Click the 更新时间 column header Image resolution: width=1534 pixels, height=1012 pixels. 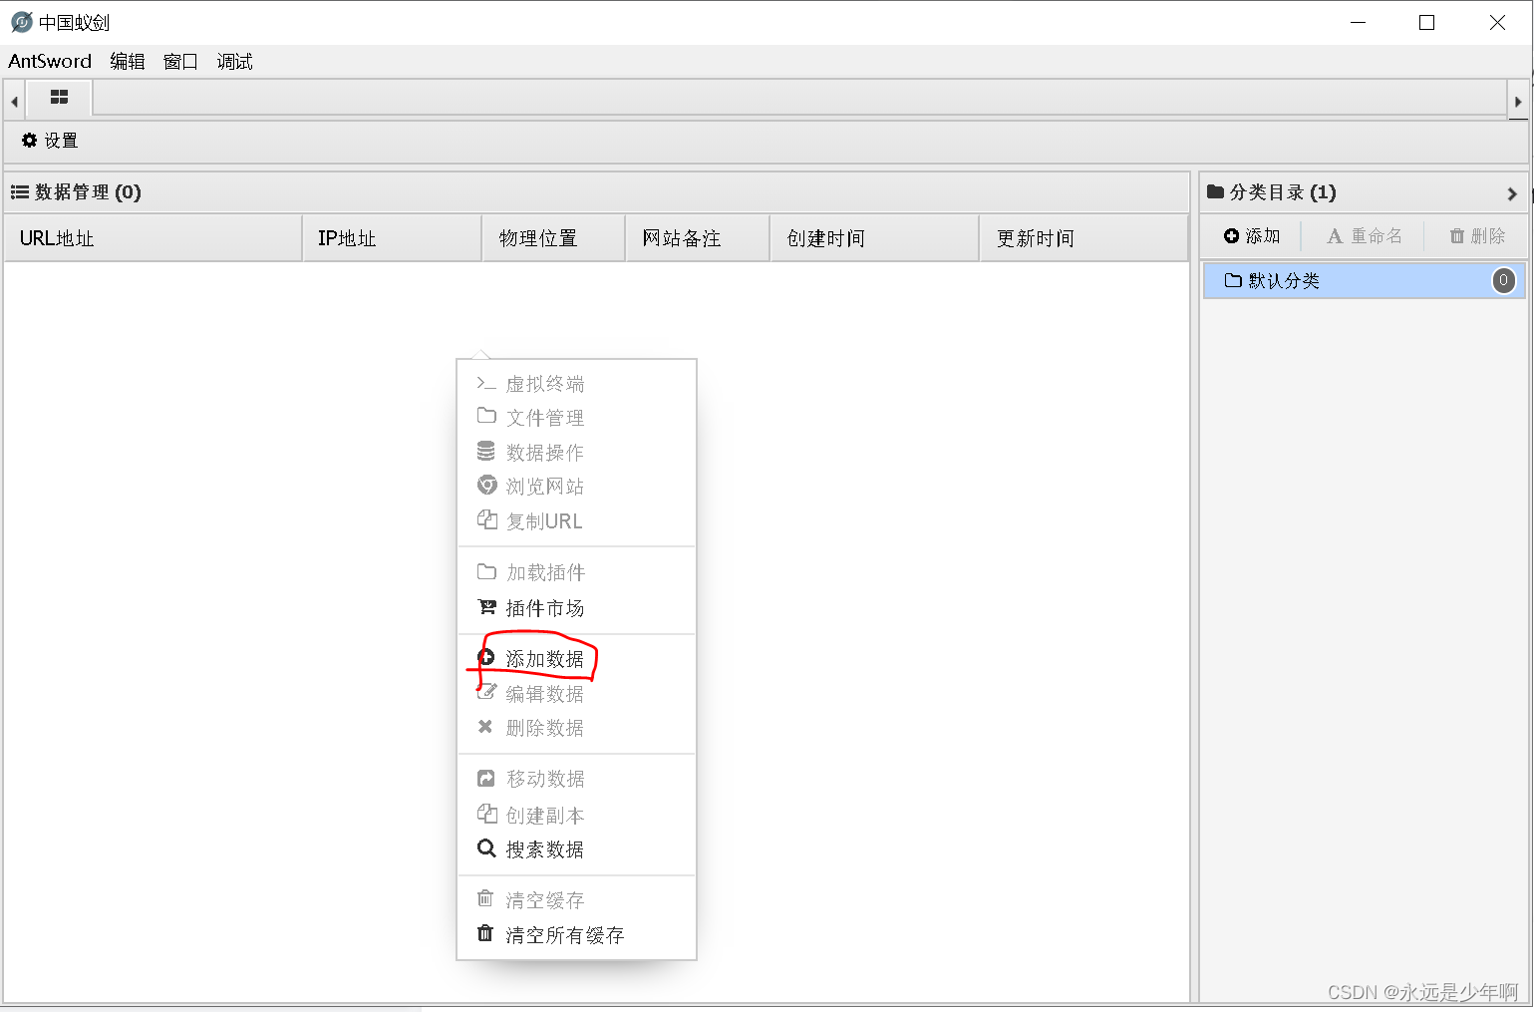click(x=1083, y=238)
